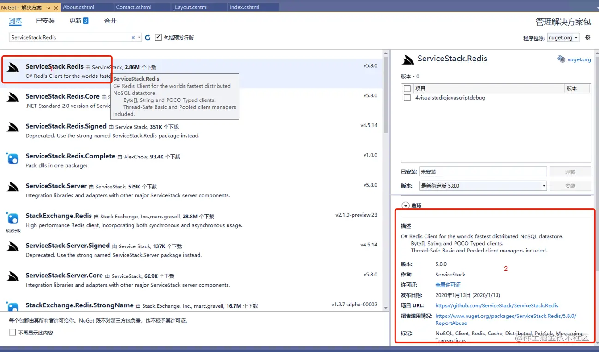Clear the search text with the X icon
Image resolution: width=599 pixels, height=352 pixels.
(x=133, y=38)
